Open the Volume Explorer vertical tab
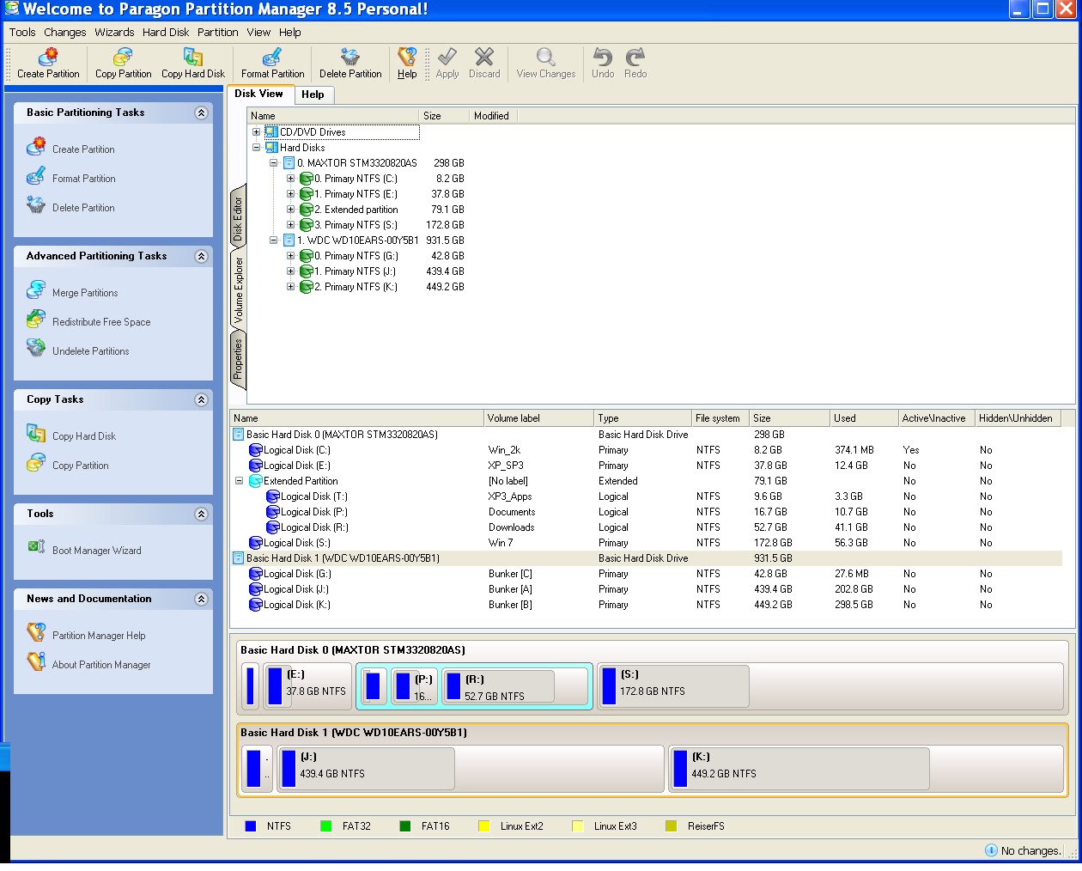 coord(238,290)
